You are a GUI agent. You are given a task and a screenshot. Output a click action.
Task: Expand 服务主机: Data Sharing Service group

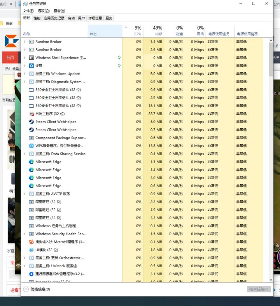[x=24, y=154]
